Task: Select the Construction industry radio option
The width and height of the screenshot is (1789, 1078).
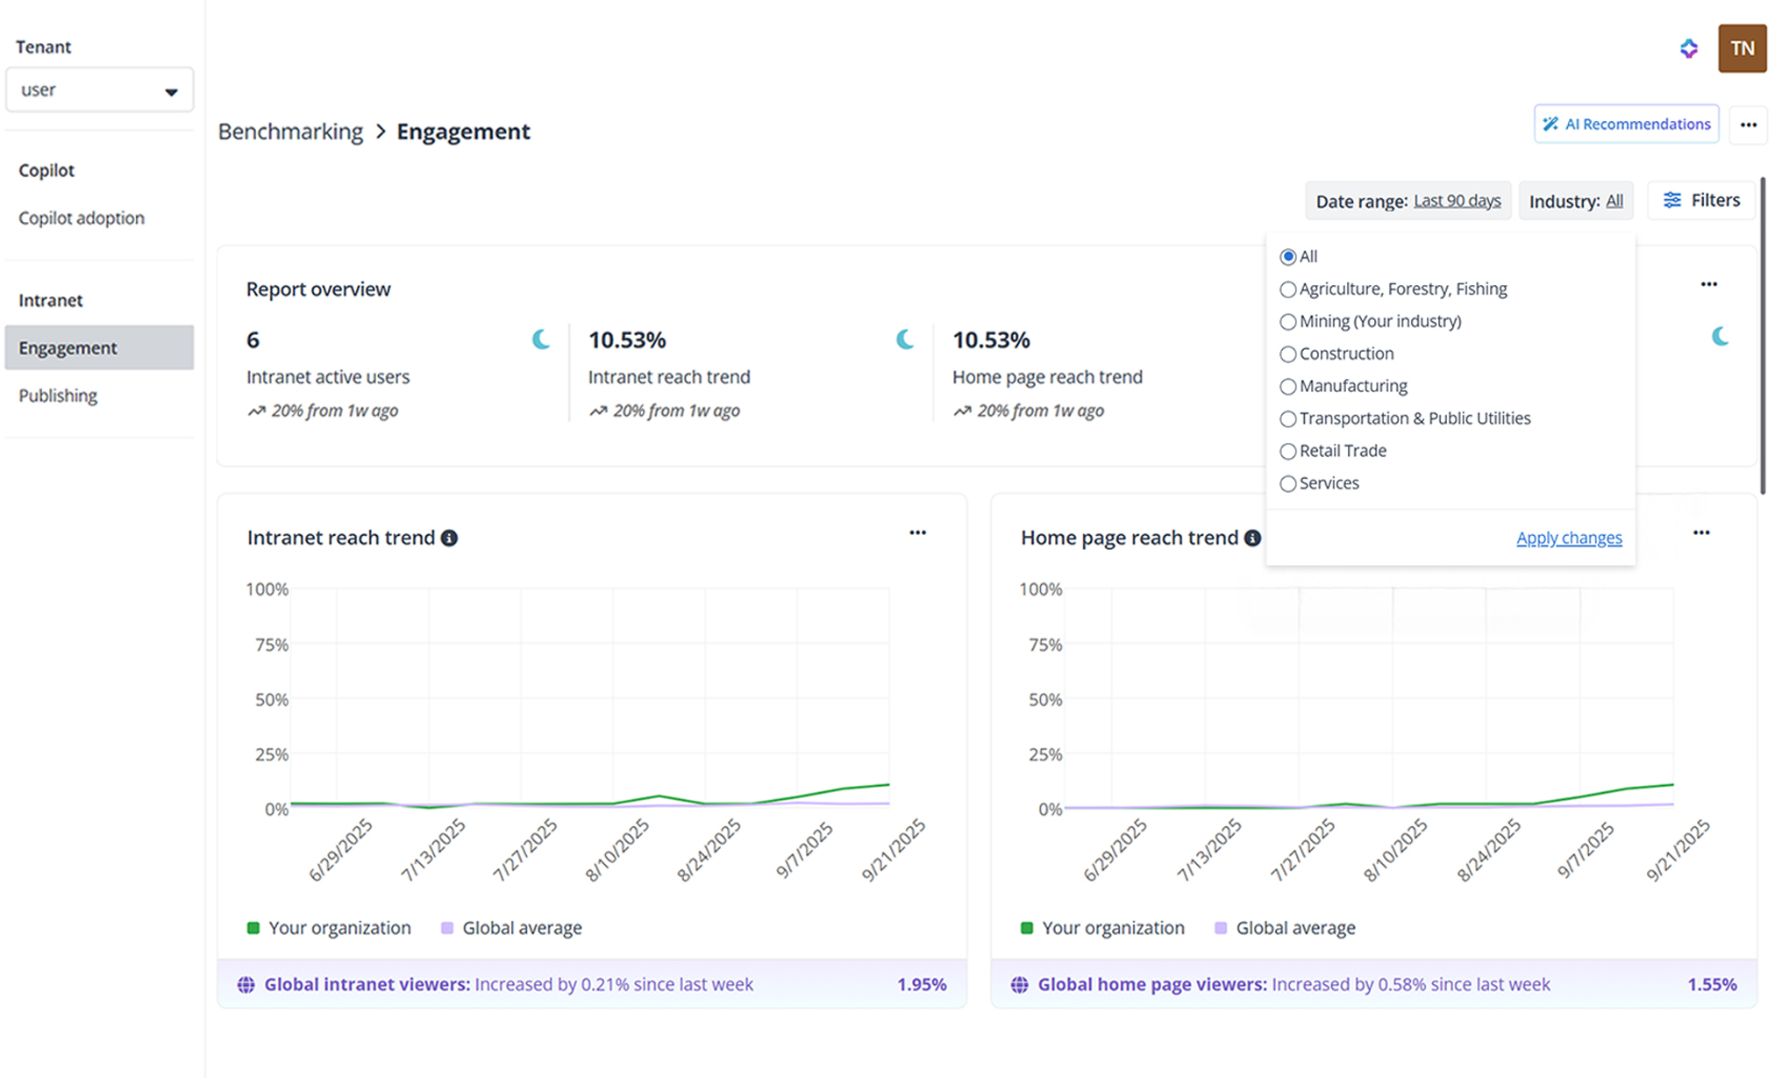Action: 1287,354
